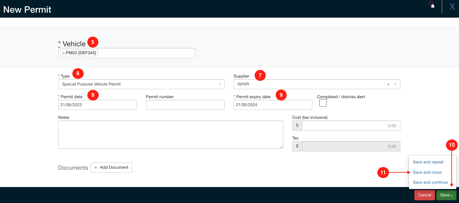The width and height of the screenshot is (459, 203).
Task: Pick Save and continue
Action: [x=430, y=182]
